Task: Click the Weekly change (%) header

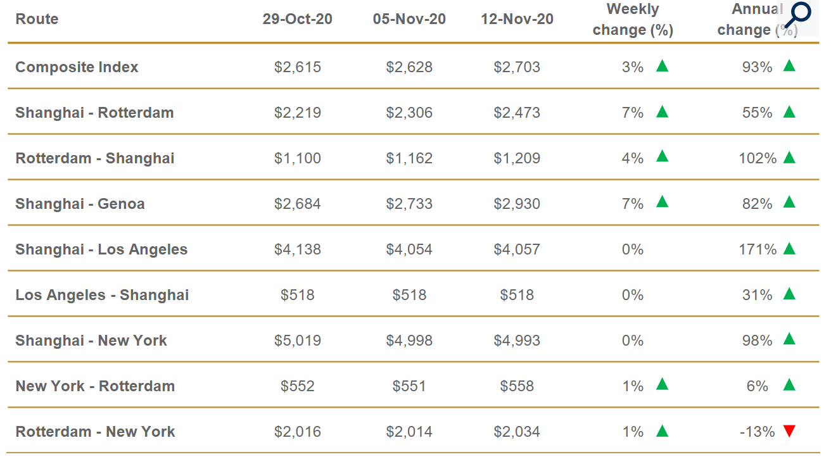Action: 633,20
